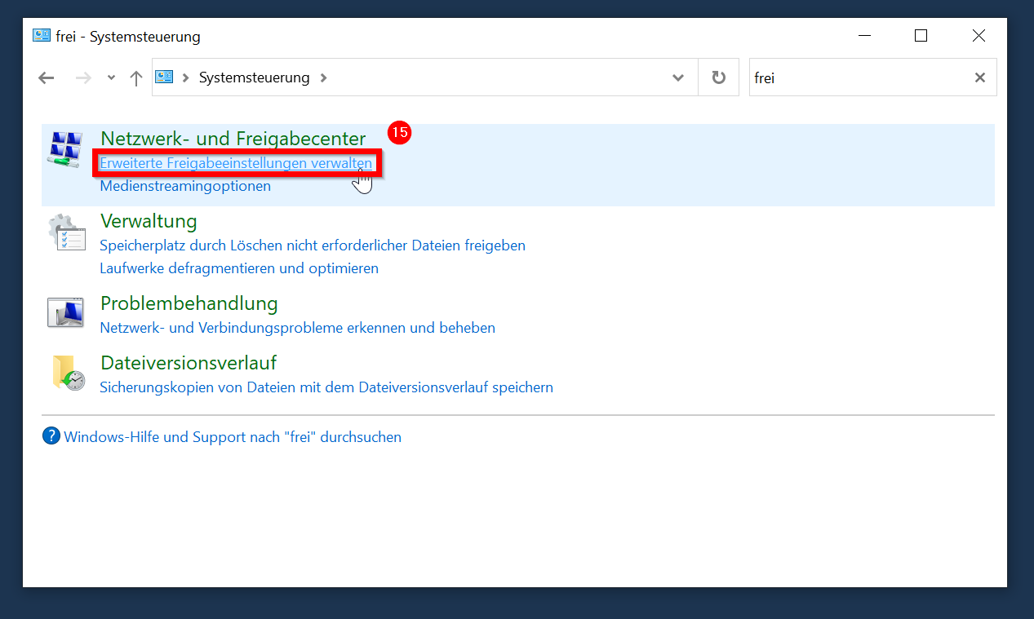Minimize the Systemsteuerung window

tap(863, 36)
